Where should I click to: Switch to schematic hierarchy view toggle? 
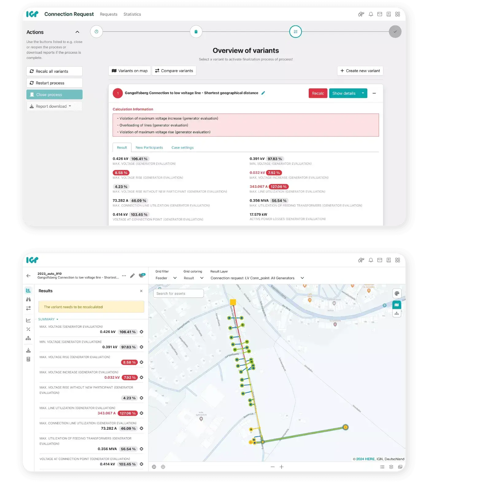click(397, 313)
